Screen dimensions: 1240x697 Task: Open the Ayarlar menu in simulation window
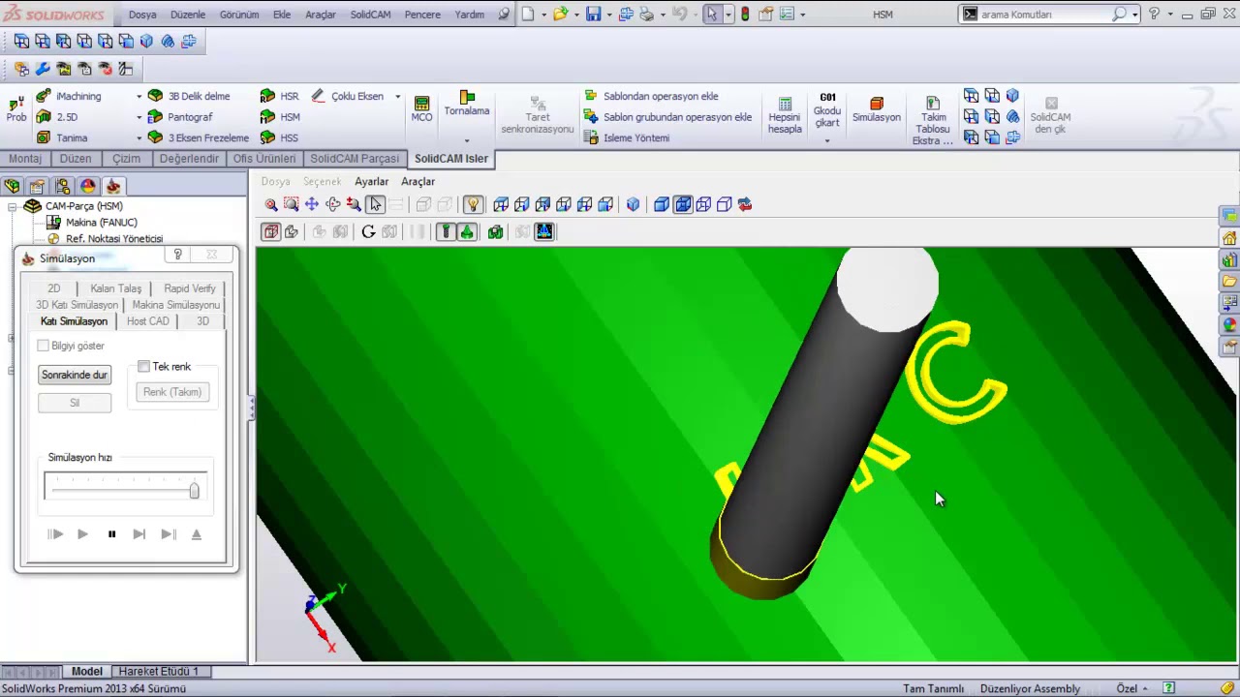coord(371,181)
